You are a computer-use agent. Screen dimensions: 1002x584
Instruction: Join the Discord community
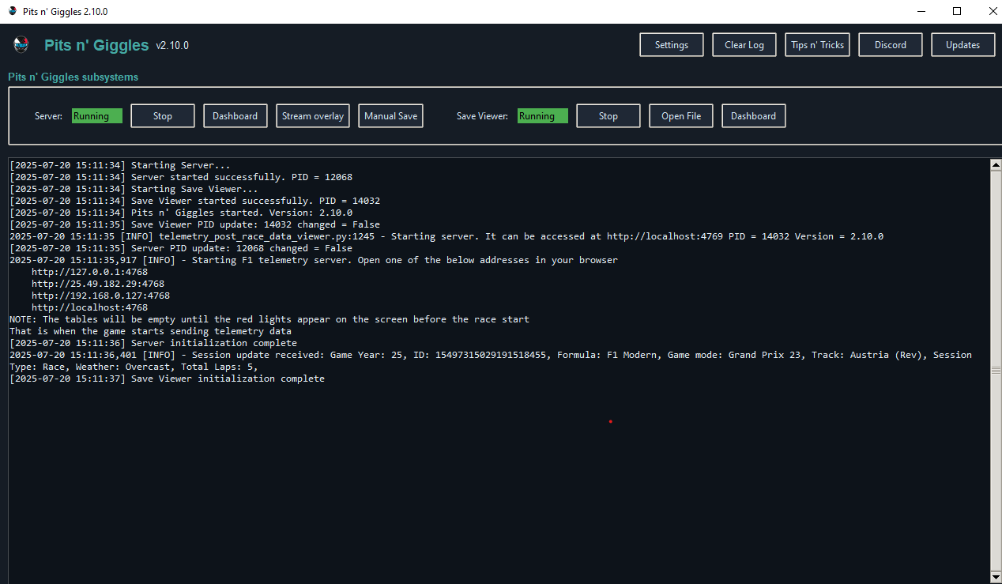click(x=890, y=44)
